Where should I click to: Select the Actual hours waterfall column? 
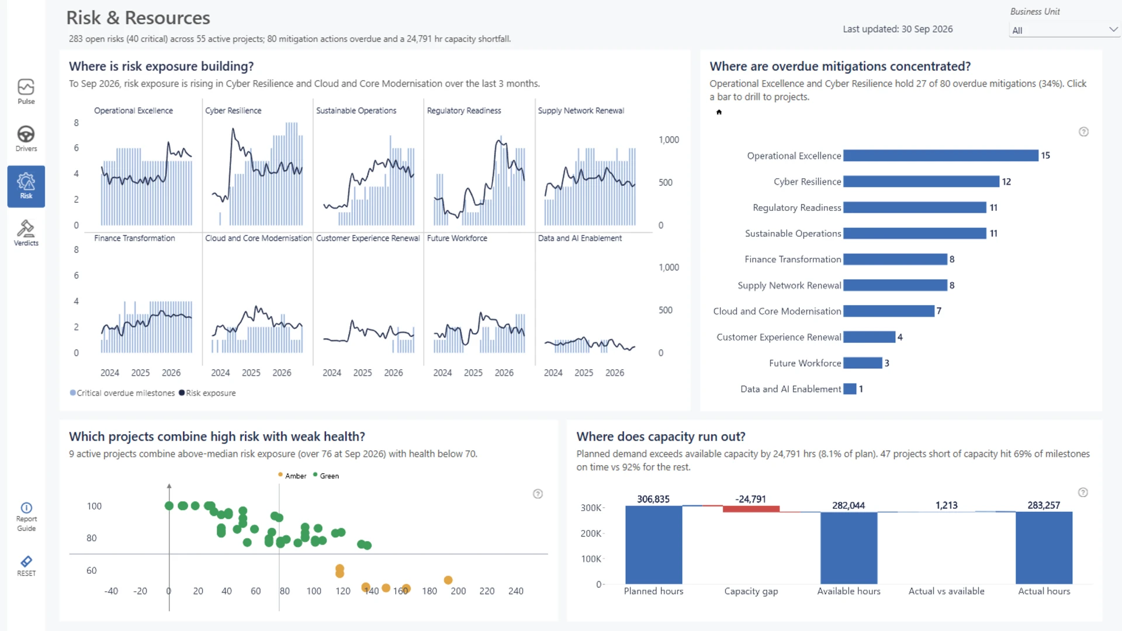point(1044,548)
